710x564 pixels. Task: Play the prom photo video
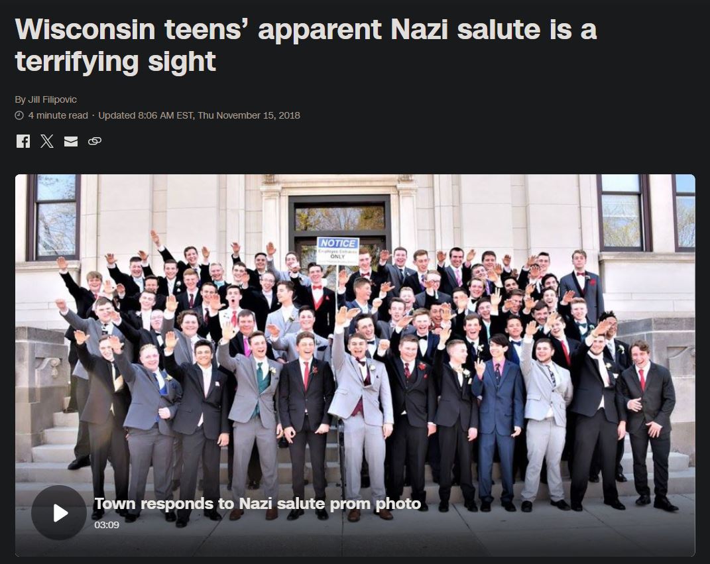pyautogui.click(x=59, y=512)
